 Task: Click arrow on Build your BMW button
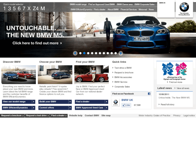[70, 102]
